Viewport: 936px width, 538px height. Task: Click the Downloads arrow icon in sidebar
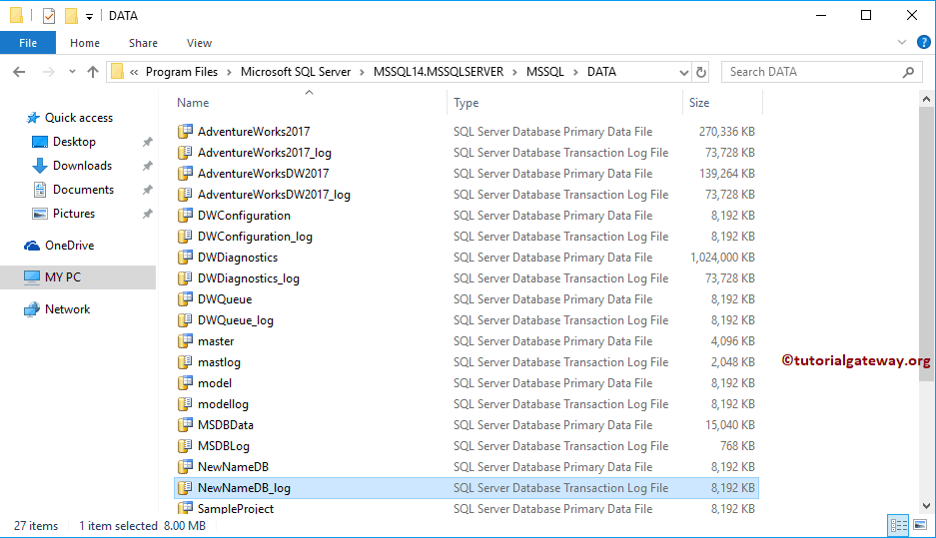point(39,166)
